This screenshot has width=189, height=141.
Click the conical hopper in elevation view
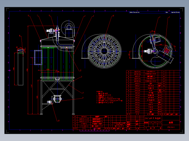pos(57,88)
